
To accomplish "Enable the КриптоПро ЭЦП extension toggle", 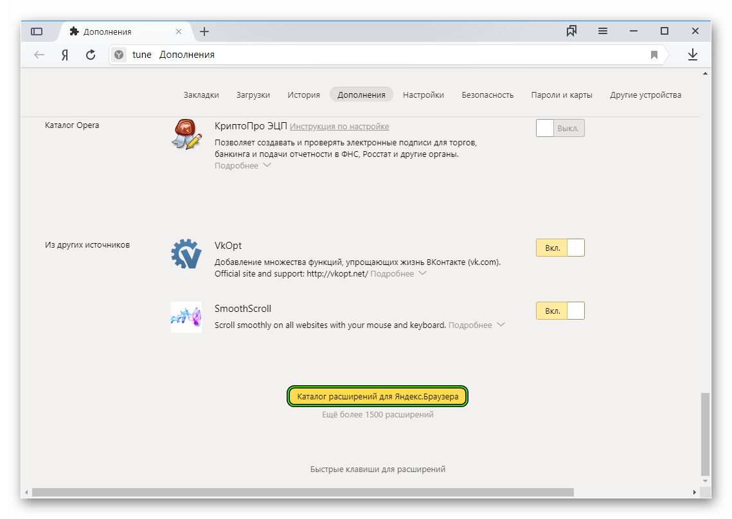I will [x=560, y=128].
